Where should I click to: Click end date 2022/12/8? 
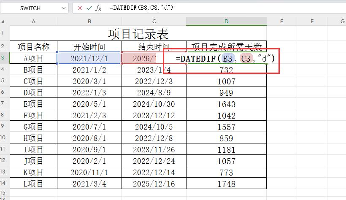(x=154, y=138)
